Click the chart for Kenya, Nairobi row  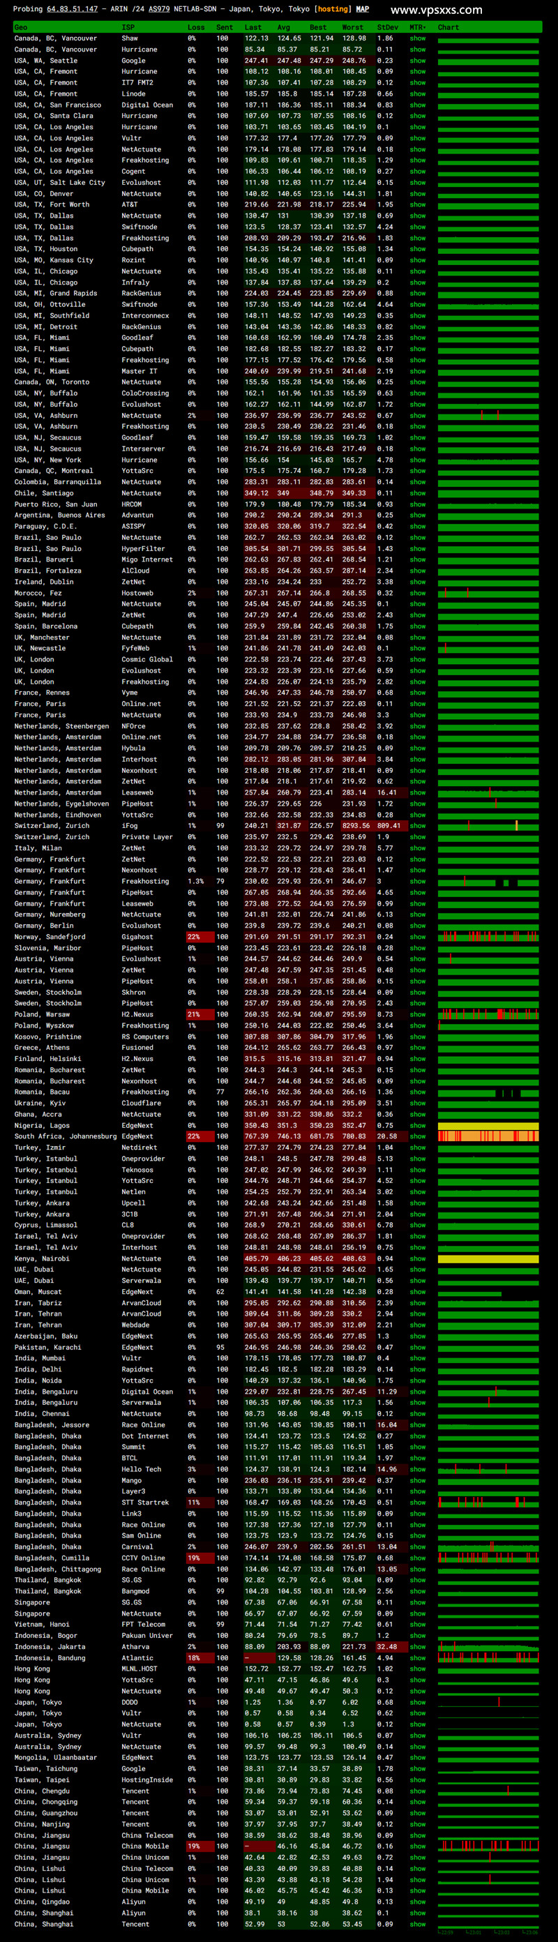489,1259
